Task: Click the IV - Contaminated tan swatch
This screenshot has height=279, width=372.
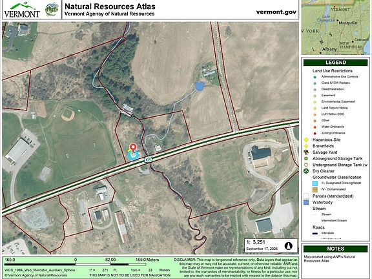Action: (315, 190)
